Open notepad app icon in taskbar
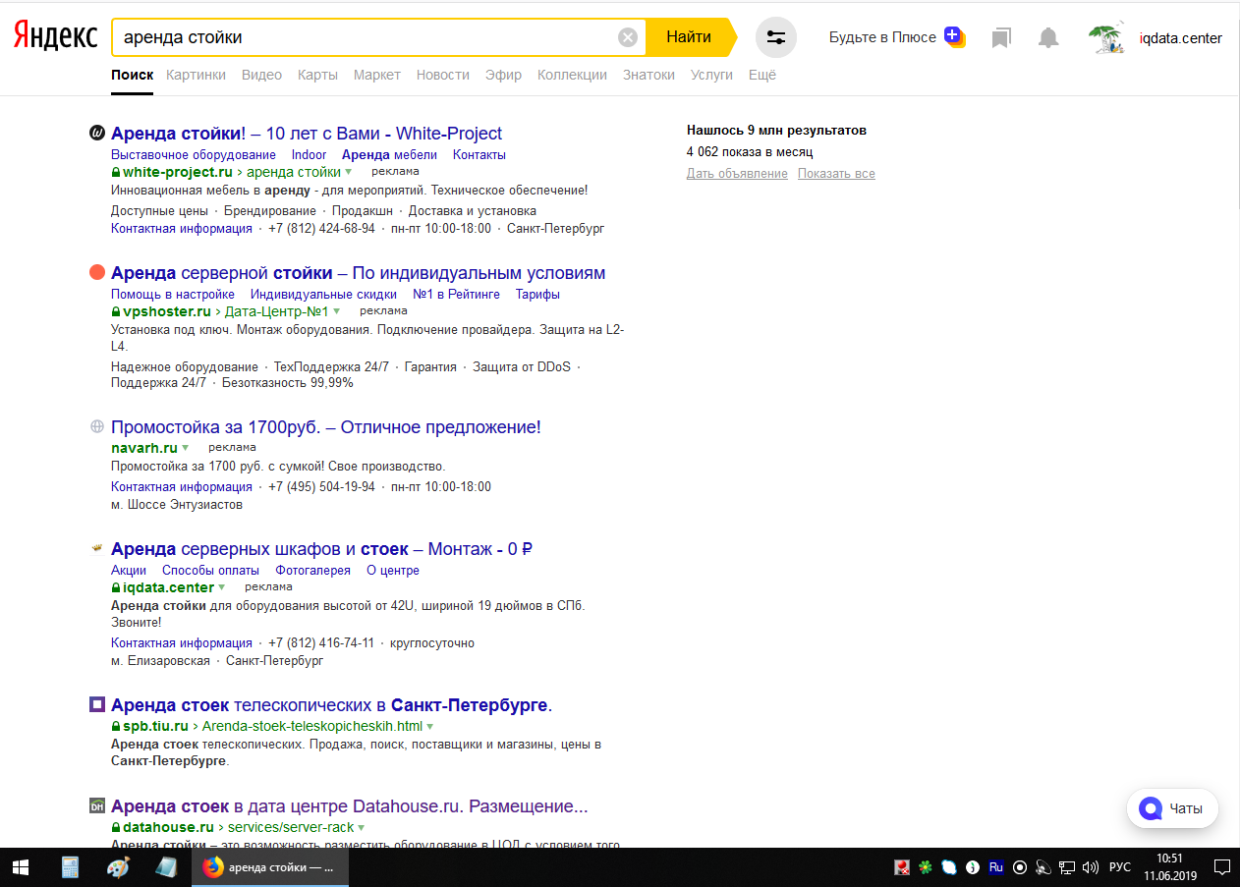This screenshot has height=887, width=1240. (166, 867)
